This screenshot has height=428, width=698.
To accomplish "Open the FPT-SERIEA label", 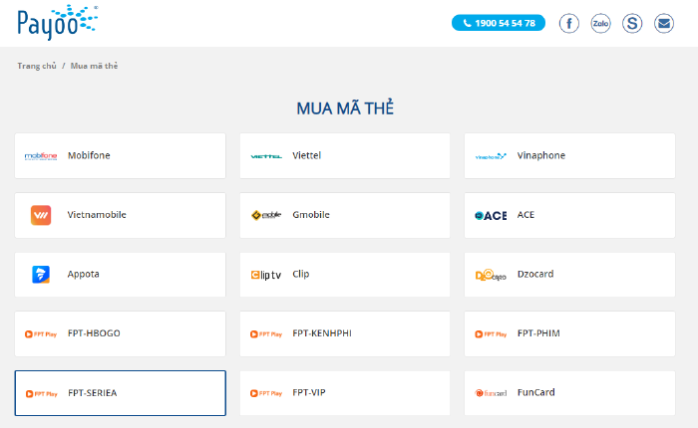I will click(x=92, y=393).
